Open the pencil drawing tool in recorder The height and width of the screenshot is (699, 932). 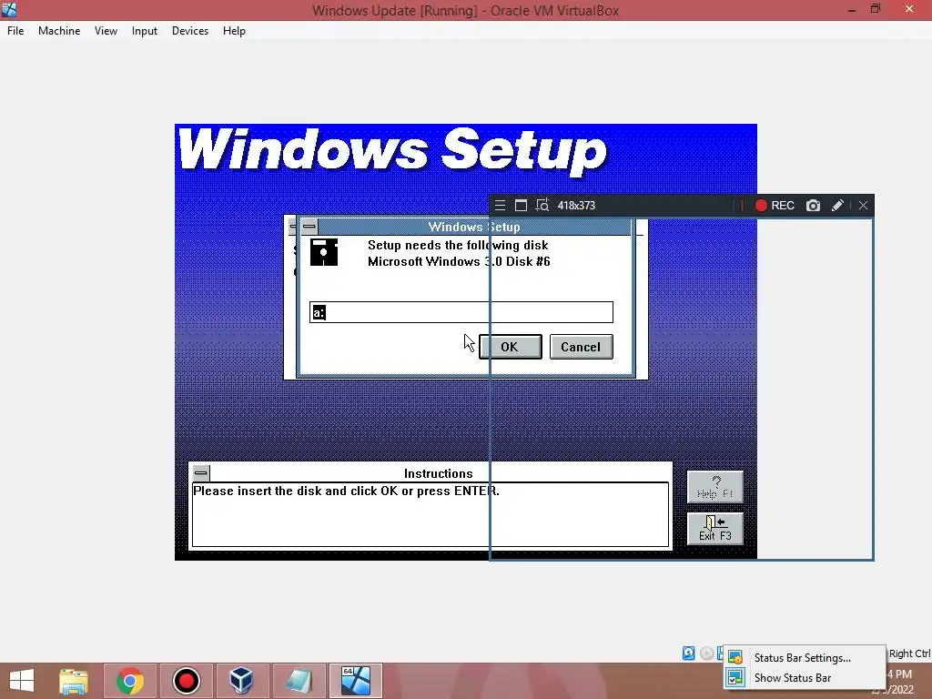(837, 206)
